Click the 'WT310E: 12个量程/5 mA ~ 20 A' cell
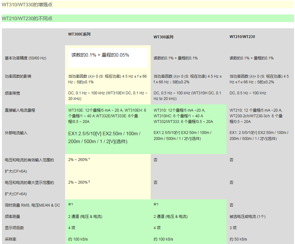Viewport: 295px width, 244px height. pyautogui.click(x=107, y=116)
